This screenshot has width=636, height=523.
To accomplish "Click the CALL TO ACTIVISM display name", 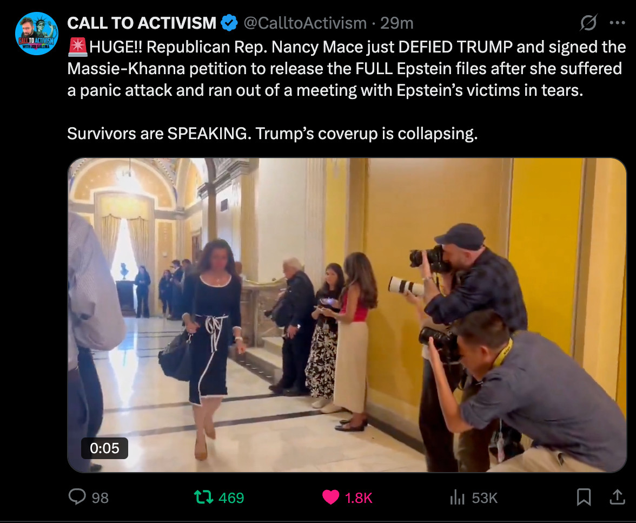I will (x=142, y=23).
